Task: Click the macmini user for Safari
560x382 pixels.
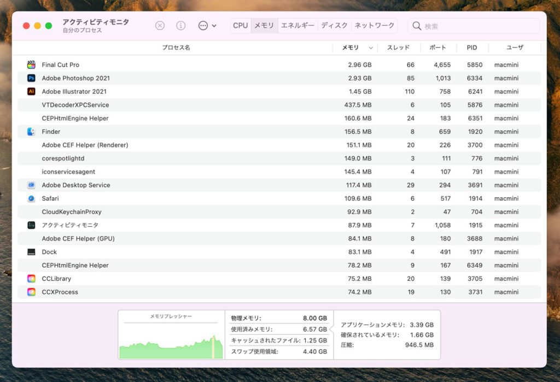Action: click(x=506, y=198)
